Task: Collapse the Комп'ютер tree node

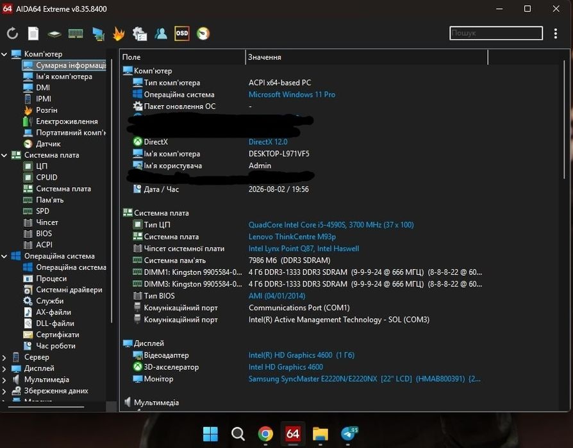Action: pos(4,54)
